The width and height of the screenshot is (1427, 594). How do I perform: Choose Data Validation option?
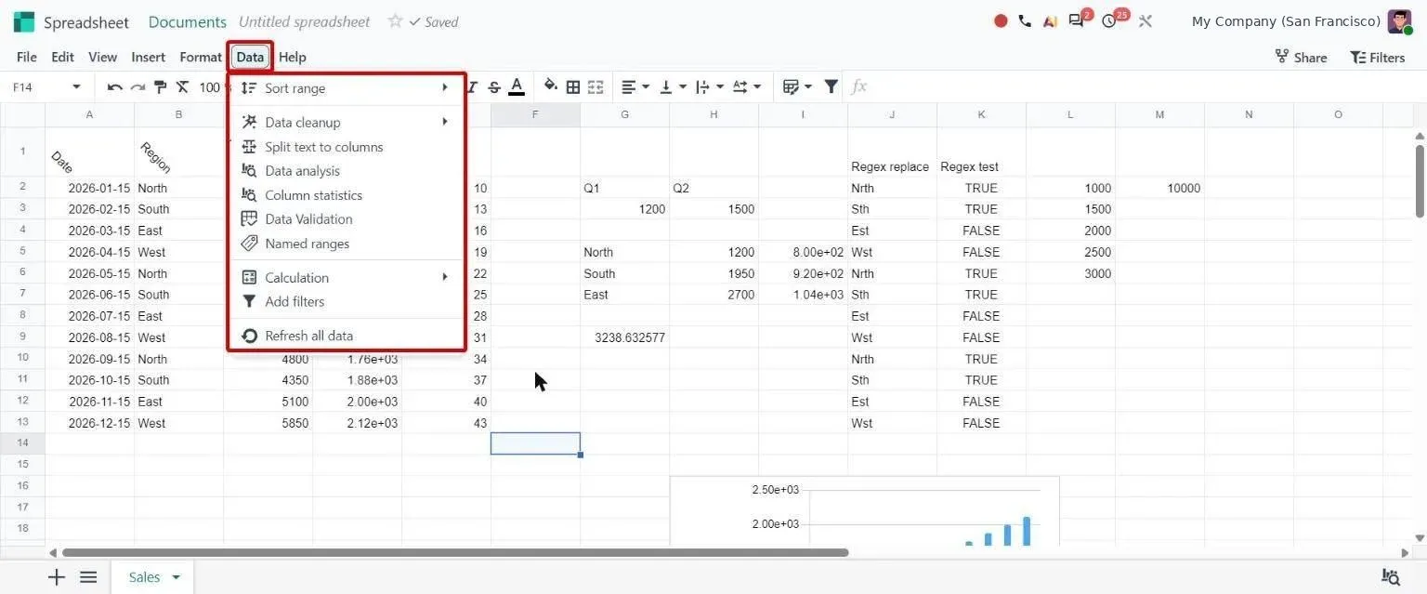point(346,219)
